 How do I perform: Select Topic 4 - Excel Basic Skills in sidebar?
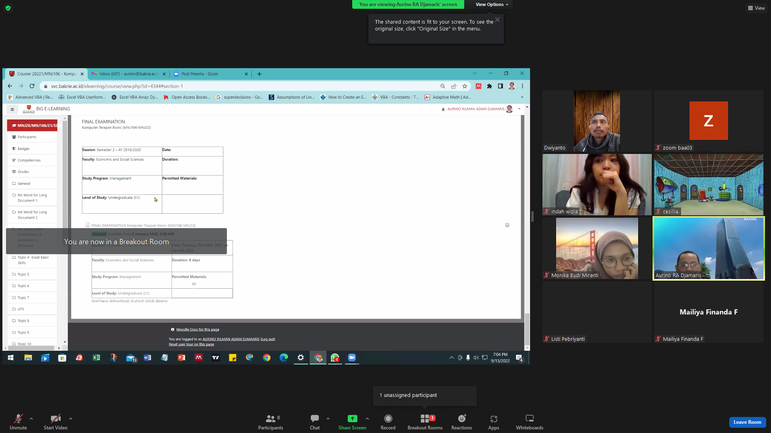click(32, 260)
